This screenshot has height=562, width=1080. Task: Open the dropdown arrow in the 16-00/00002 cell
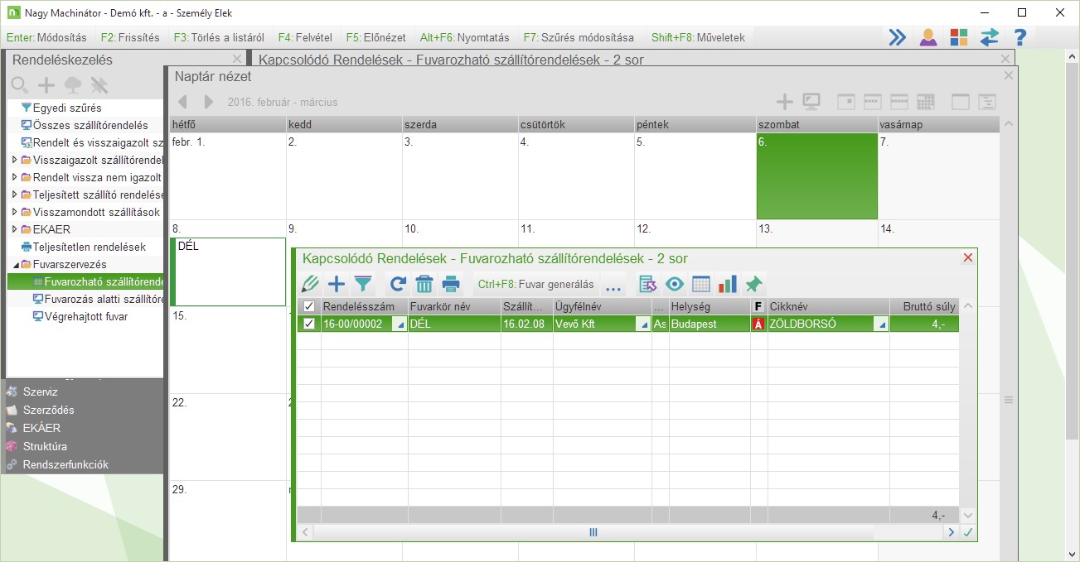pos(400,324)
